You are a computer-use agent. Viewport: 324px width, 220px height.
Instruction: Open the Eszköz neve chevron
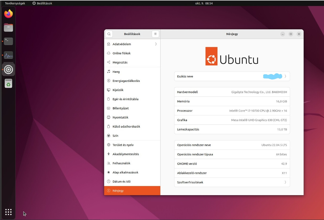click(285, 76)
